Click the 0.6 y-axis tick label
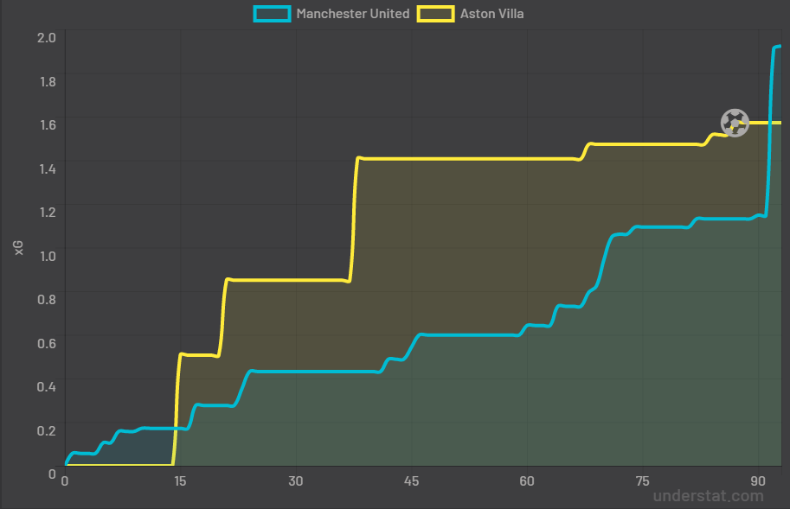 [46, 343]
